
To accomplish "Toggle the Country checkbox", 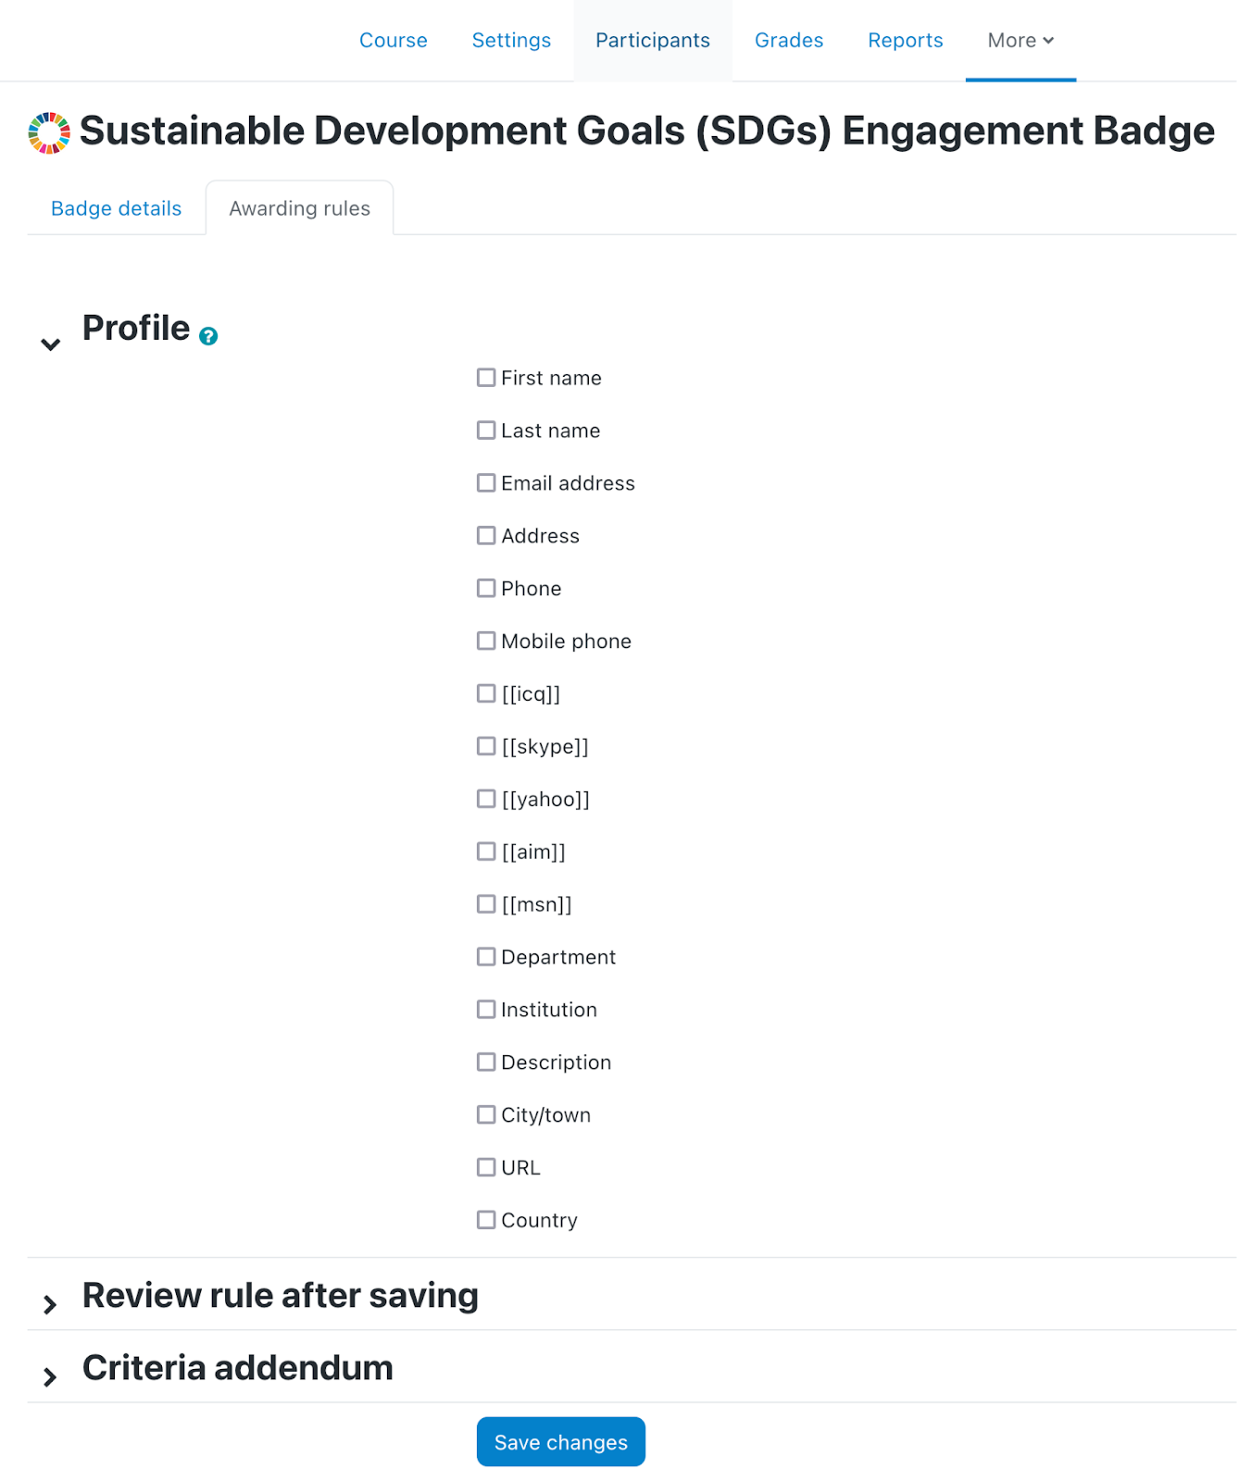I will coord(486,1220).
